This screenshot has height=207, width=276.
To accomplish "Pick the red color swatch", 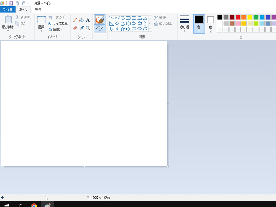I will (238, 17).
